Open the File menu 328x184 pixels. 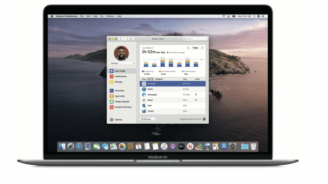click(x=82, y=16)
